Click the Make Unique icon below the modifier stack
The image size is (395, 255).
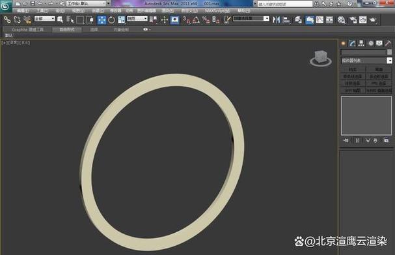368,140
